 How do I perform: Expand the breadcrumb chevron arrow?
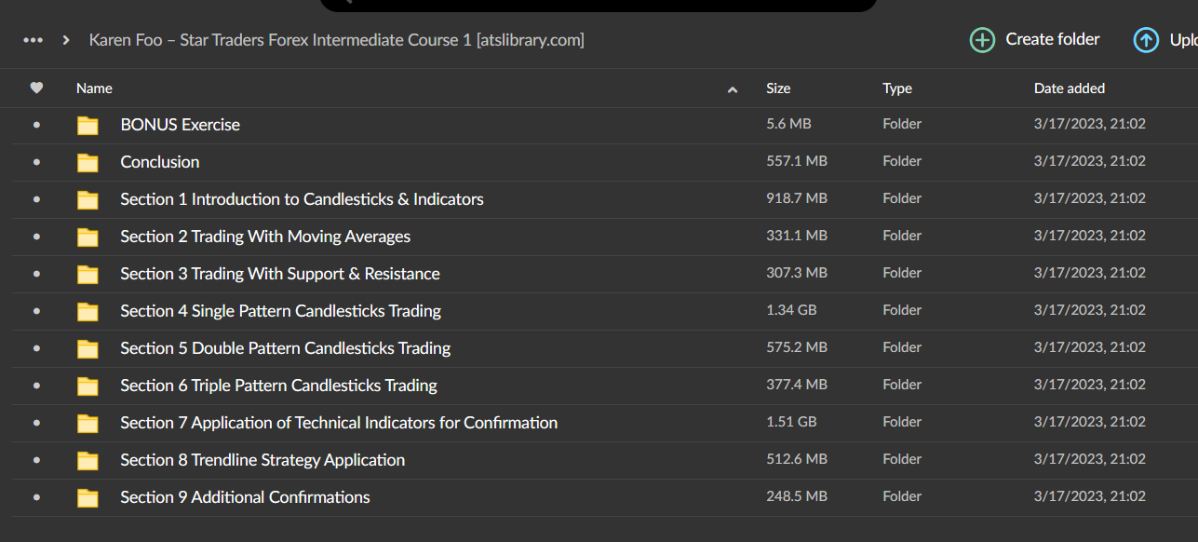tap(65, 40)
